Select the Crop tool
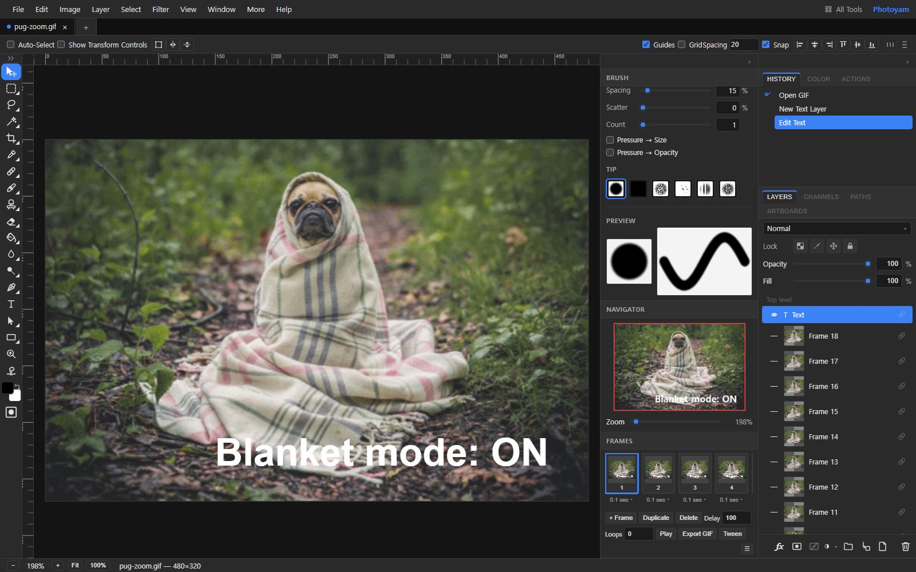Viewport: 916px width, 572px height. click(11, 138)
